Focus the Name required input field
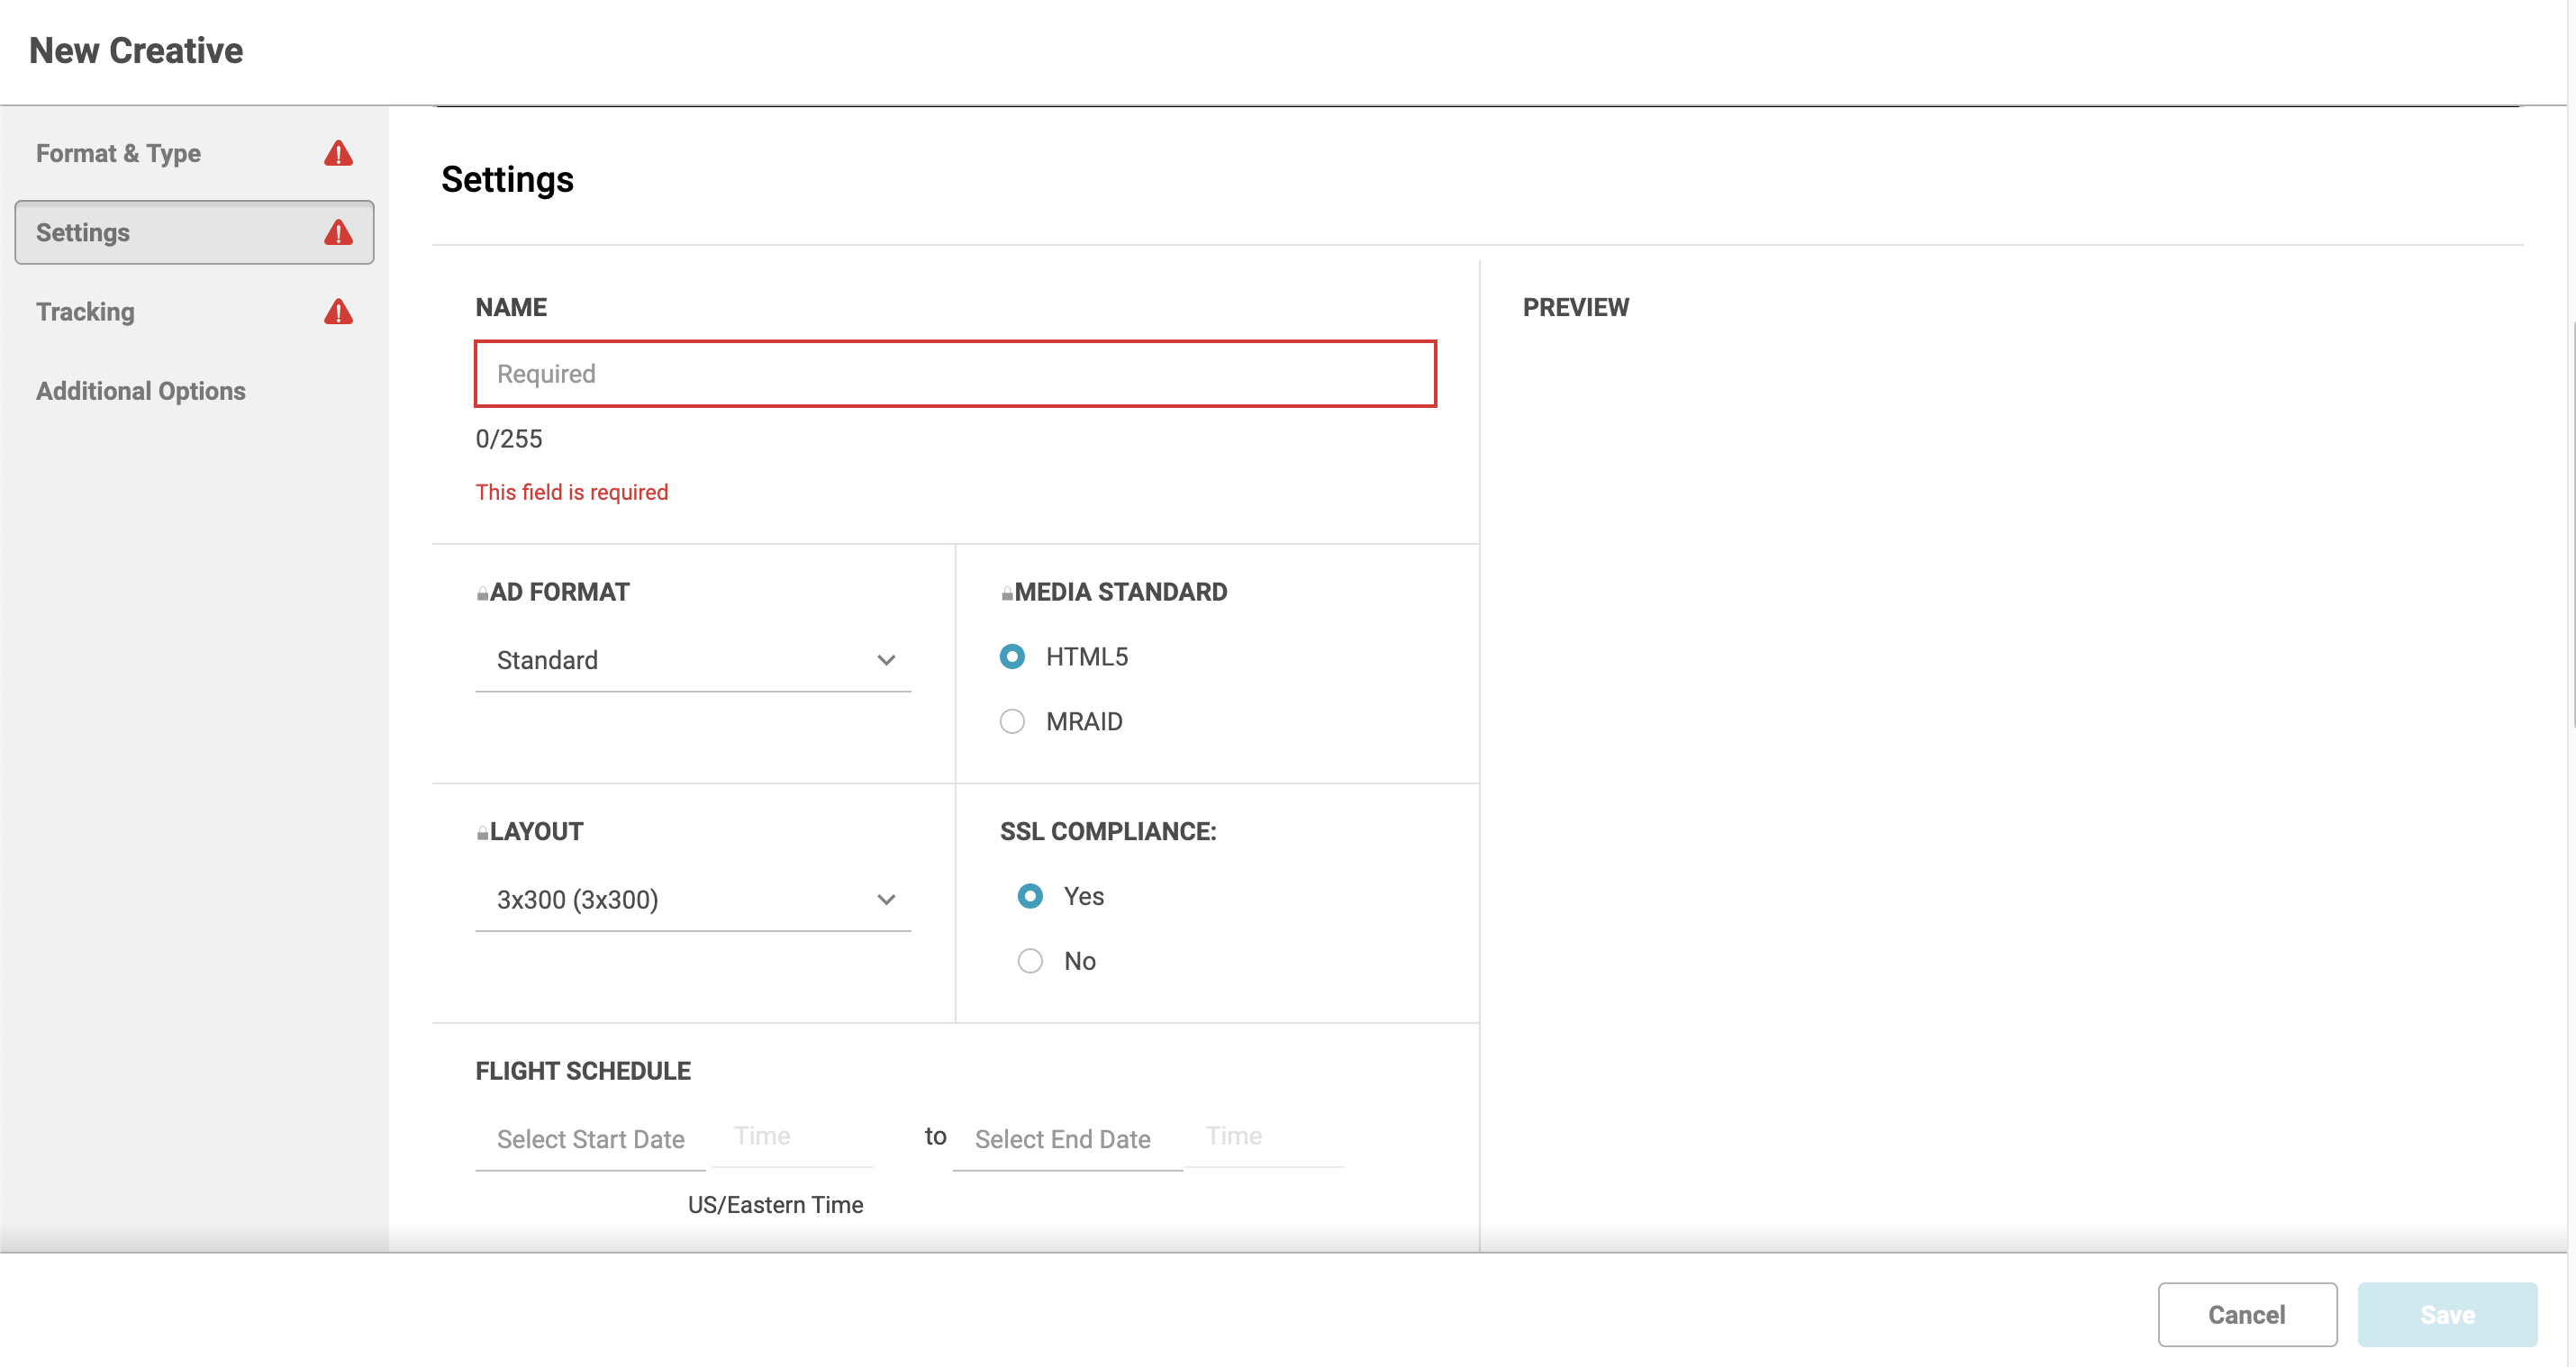The height and width of the screenshot is (1367, 2576). click(955, 374)
